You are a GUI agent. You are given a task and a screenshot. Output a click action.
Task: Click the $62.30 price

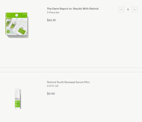tap(51, 20)
